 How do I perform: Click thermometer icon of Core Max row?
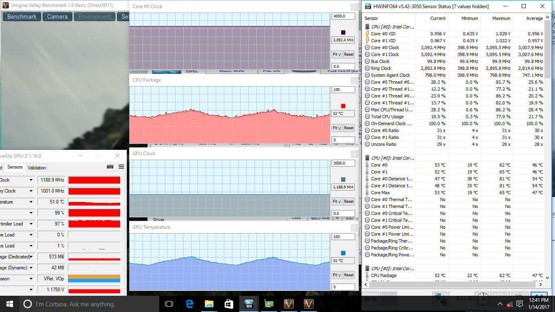tap(367, 193)
